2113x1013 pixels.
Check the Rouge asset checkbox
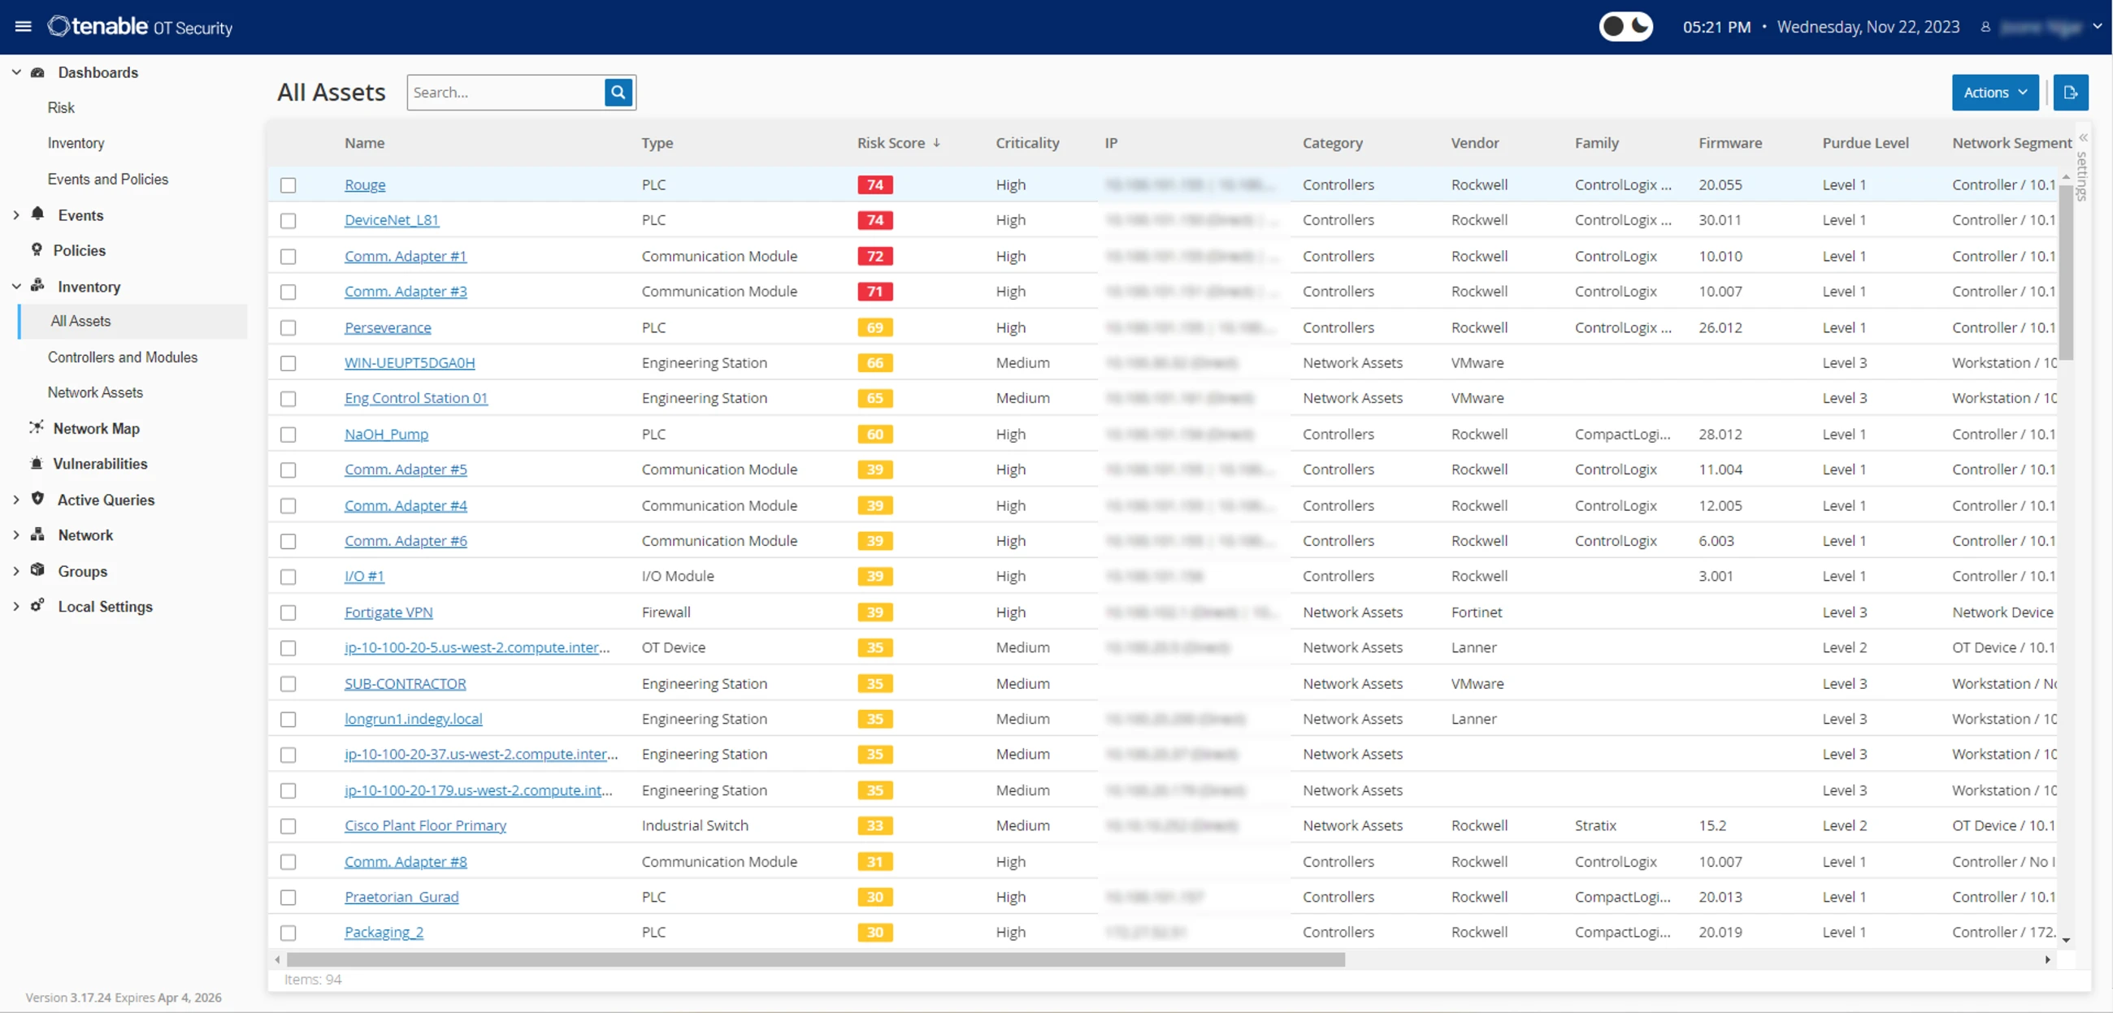(289, 184)
